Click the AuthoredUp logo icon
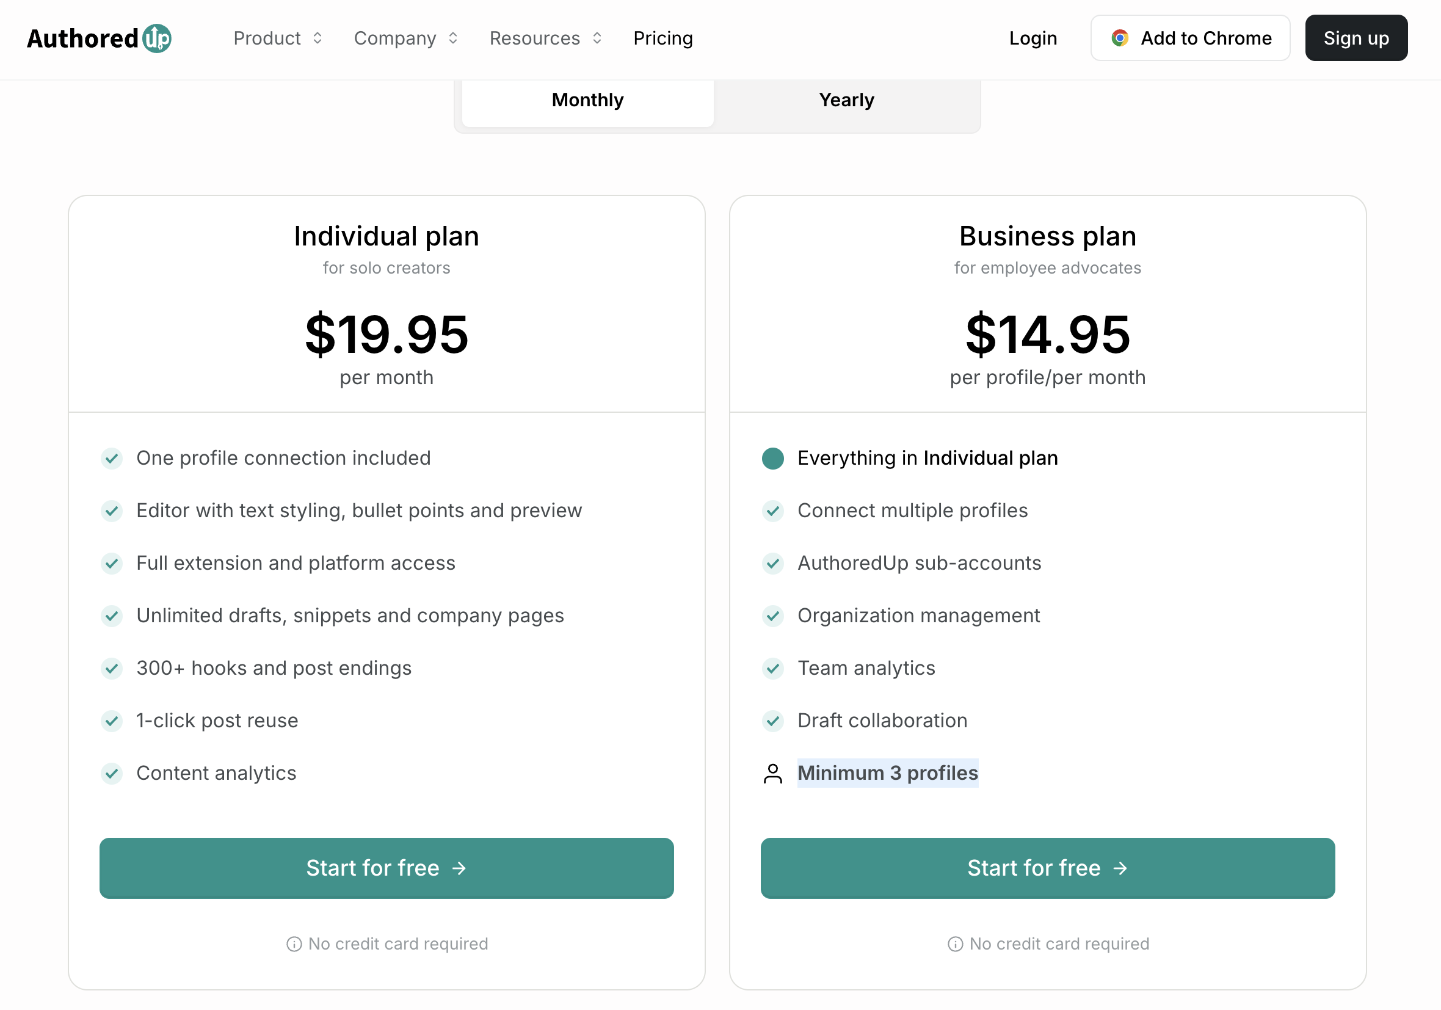 coord(157,38)
